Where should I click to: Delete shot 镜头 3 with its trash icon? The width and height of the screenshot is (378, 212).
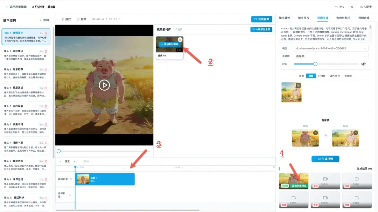(46, 70)
